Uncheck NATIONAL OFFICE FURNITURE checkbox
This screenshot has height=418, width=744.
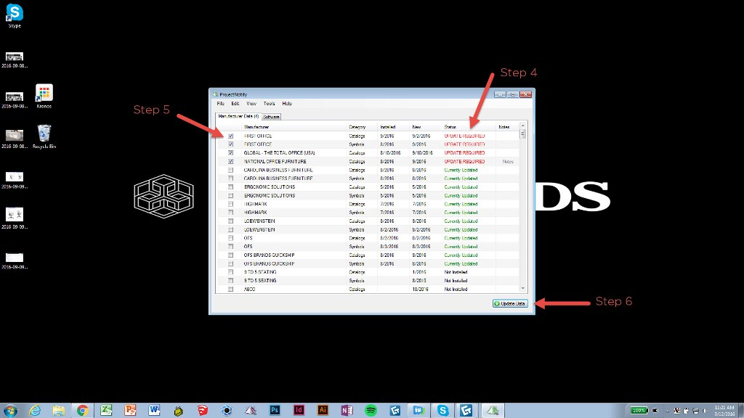(x=230, y=162)
